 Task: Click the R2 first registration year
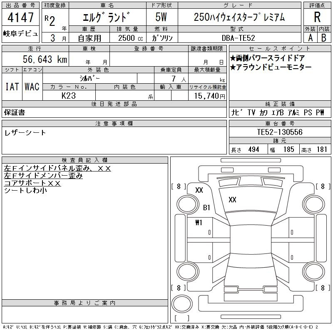pos(50,20)
